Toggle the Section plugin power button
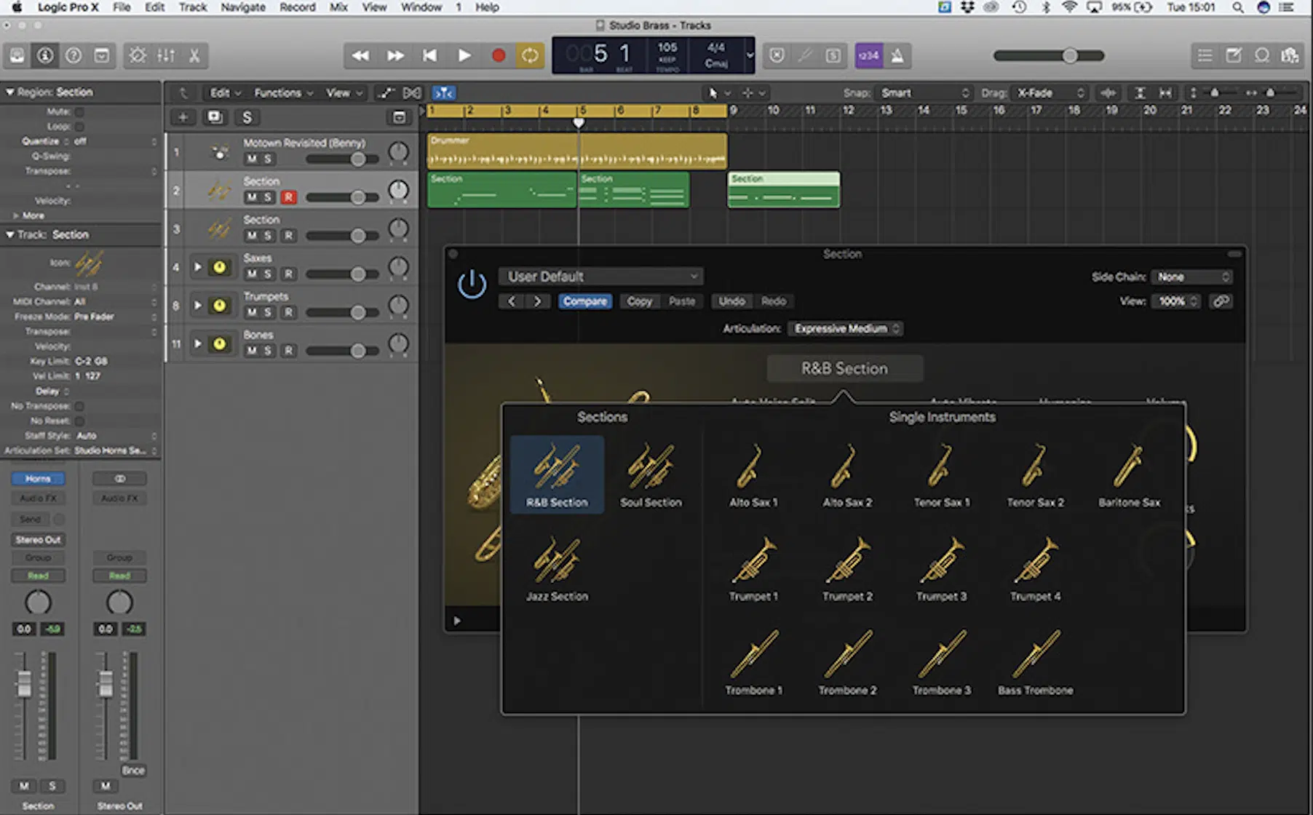The width and height of the screenshot is (1313, 815). [x=472, y=284]
